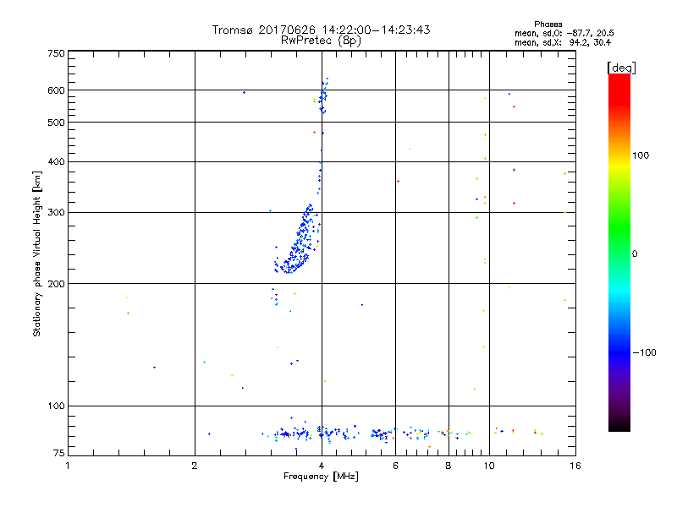This screenshot has height=507, width=677.
Task: Click the title "Tromsø 20170626 14:22:00-14:23:43"
Action: click(321, 30)
